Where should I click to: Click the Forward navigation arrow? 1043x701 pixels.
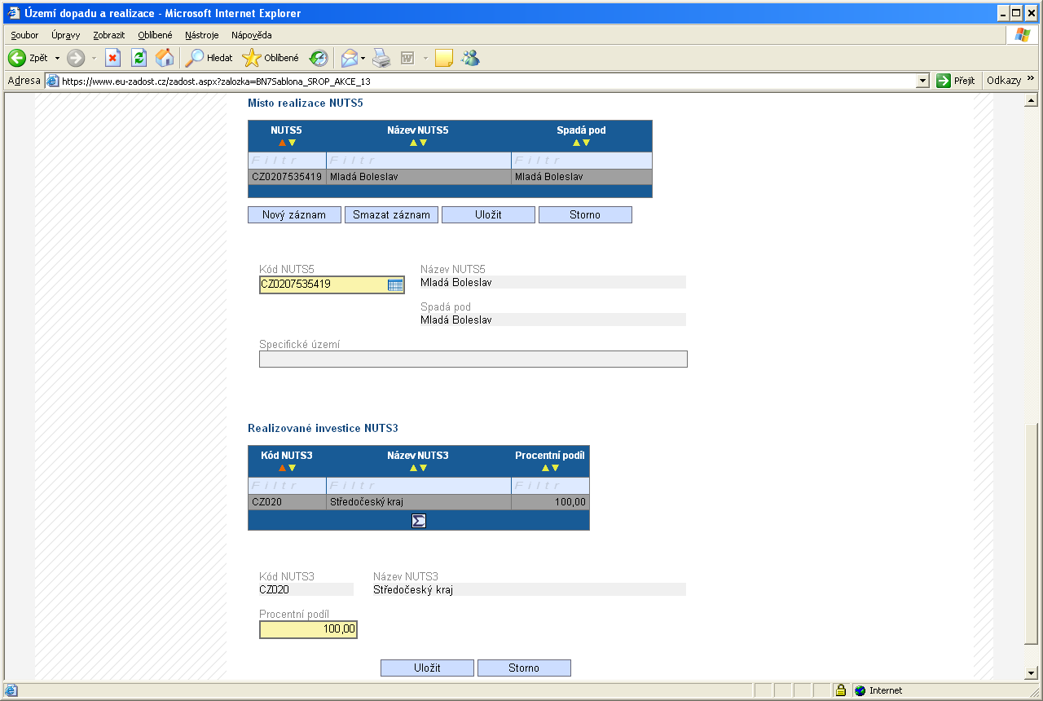(76, 58)
